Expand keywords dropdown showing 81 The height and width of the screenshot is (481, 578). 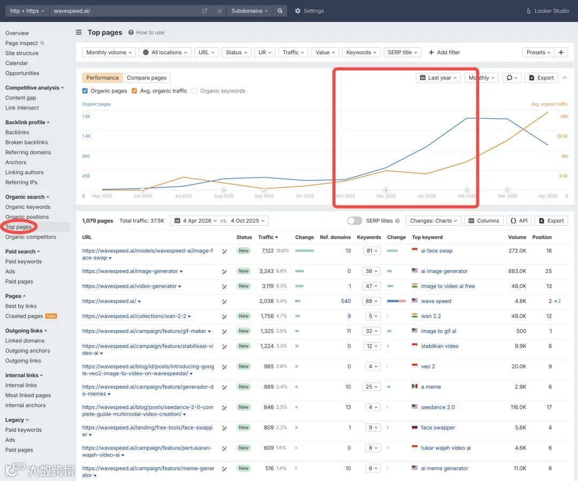pyautogui.click(x=372, y=251)
